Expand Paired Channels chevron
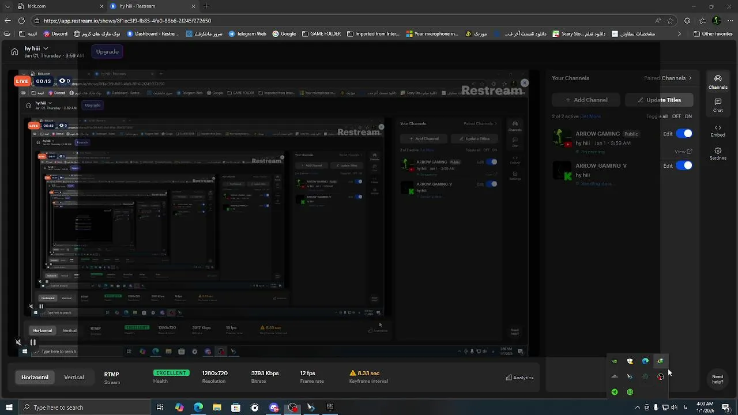Screen dimensions: 738x415 coord(690,78)
